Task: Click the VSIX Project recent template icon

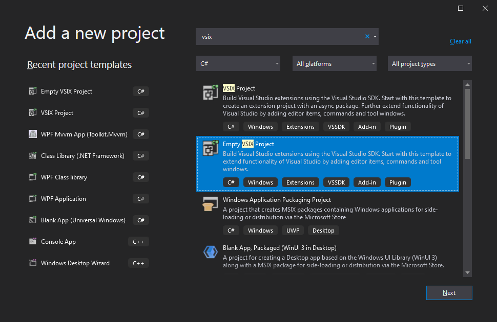Action: [33, 112]
